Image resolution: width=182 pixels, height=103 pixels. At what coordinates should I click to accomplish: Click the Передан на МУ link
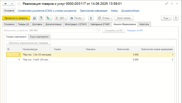[x=135, y=30]
